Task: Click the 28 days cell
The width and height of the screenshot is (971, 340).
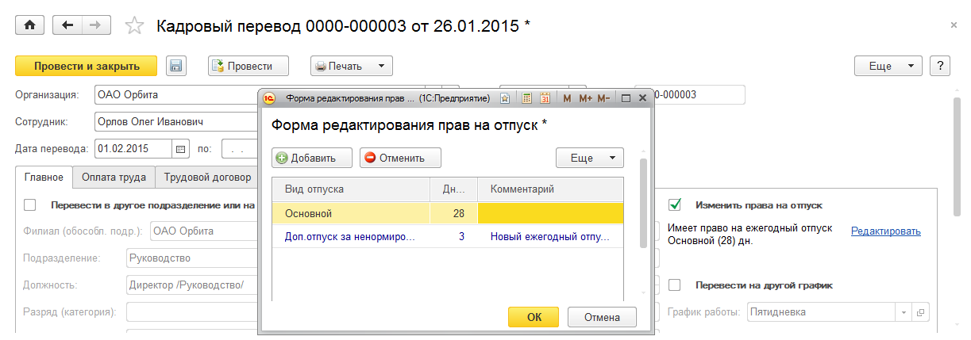Action: coord(453,213)
